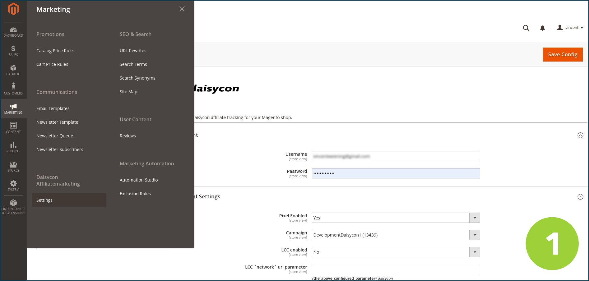589x281 pixels.
Task: Open Site Map
Action: tap(128, 92)
